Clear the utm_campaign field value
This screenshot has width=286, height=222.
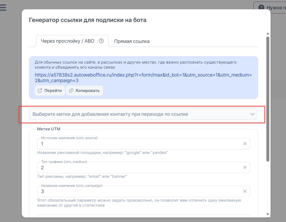coord(245,192)
